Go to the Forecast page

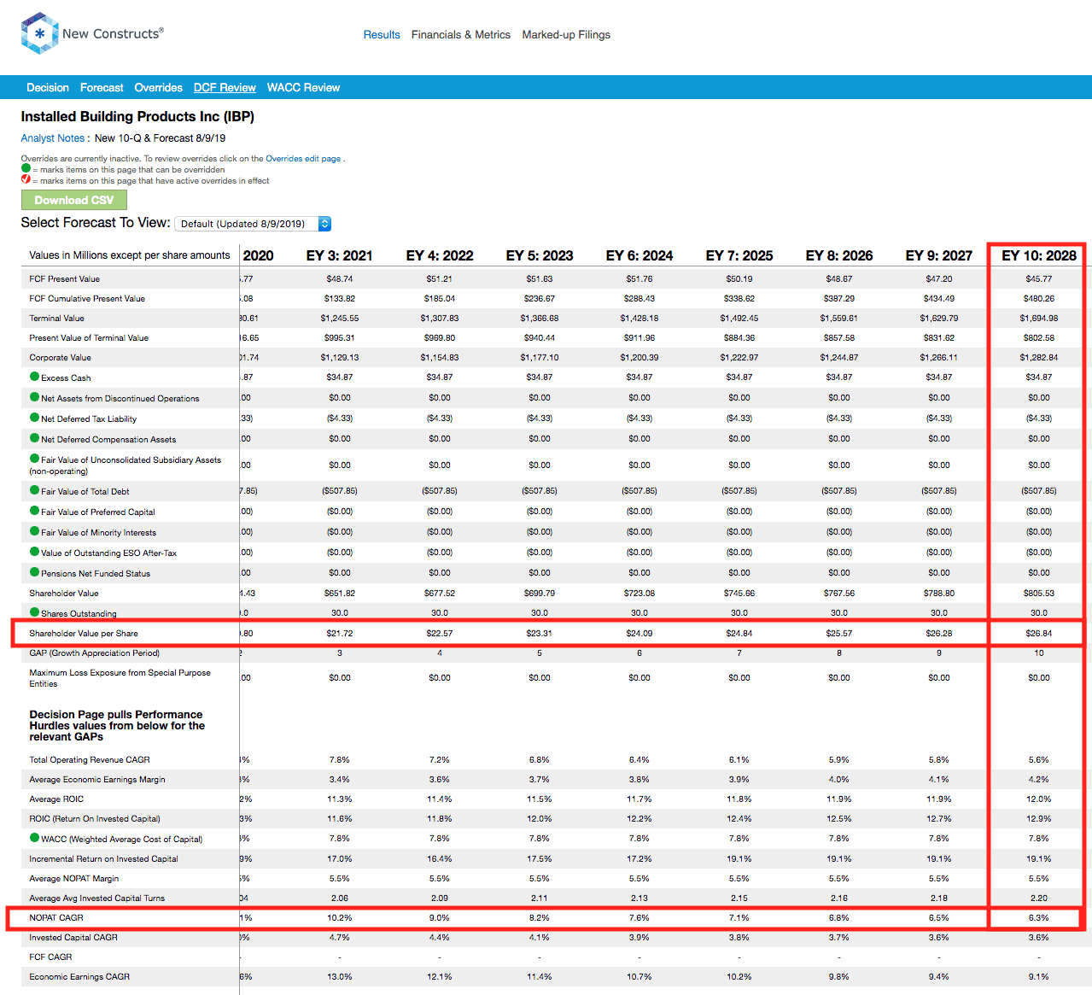click(102, 88)
